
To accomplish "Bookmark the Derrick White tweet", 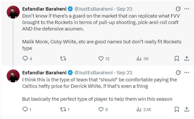I will tap(177, 109).
